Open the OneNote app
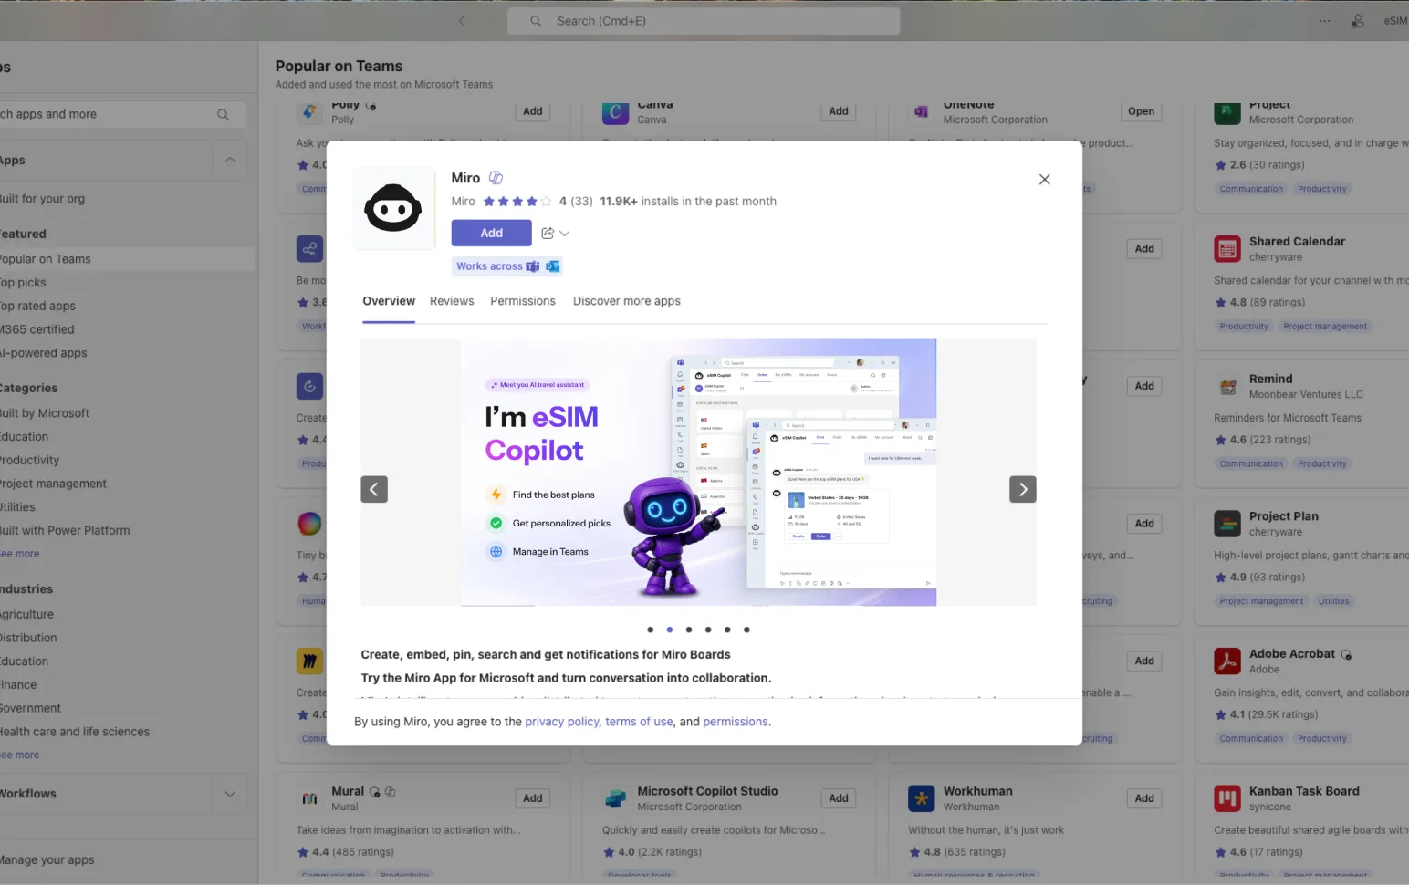 [x=1141, y=111]
